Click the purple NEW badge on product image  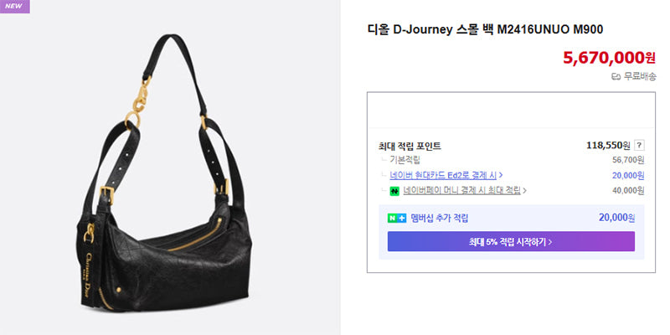pyautogui.click(x=14, y=7)
